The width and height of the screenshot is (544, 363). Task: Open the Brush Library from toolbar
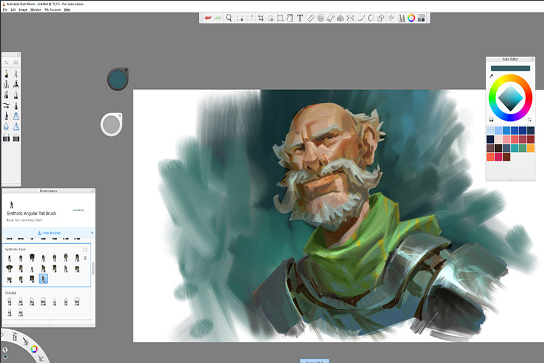401,18
